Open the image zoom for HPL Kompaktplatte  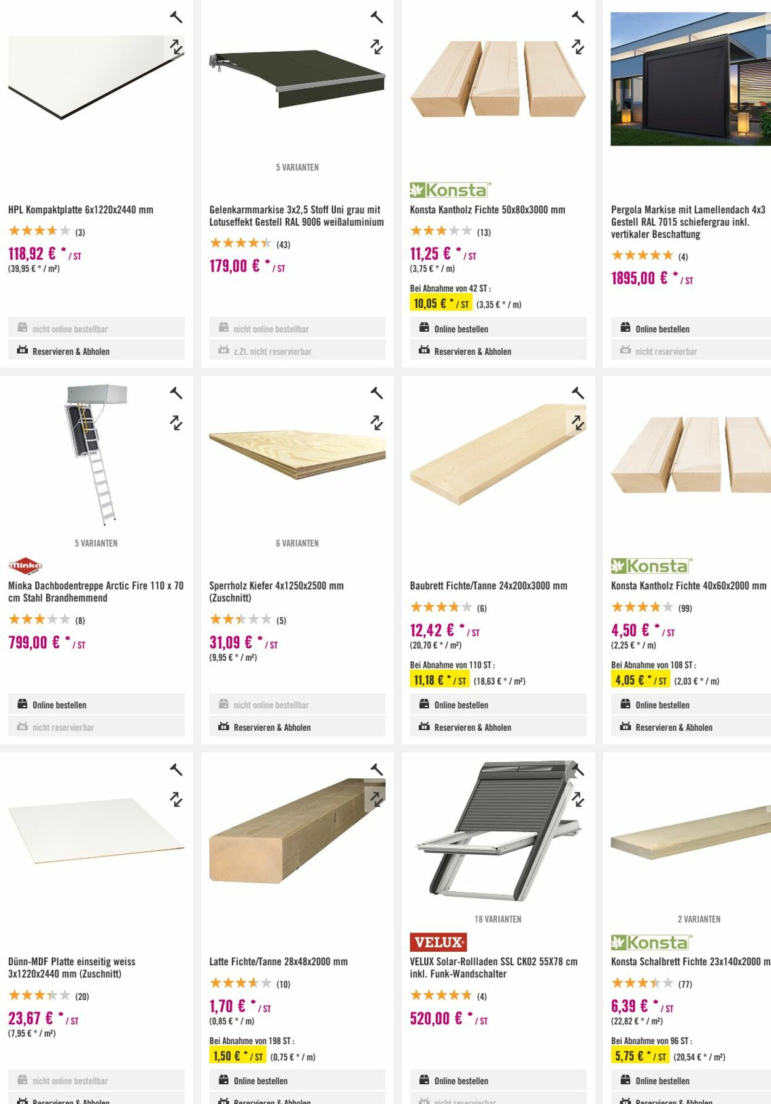175,47
